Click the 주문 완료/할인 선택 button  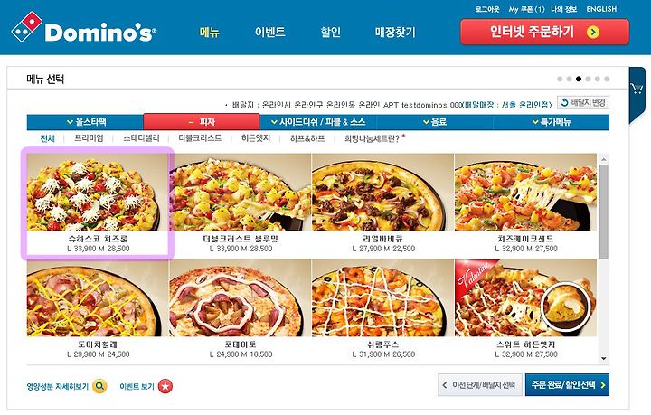pos(567,384)
